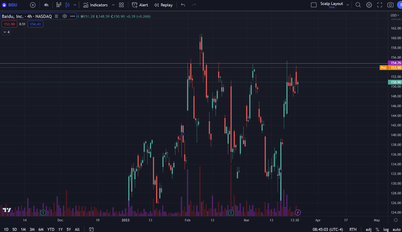Viewport: 402px width, 232px height.
Task: Open the indicator templates grid icon
Action: click(x=121, y=5)
